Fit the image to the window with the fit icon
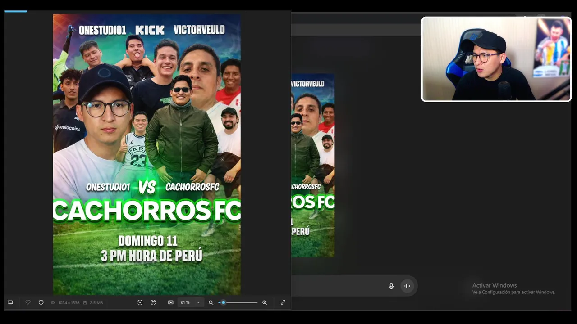This screenshot has width=577, height=324. [170, 302]
